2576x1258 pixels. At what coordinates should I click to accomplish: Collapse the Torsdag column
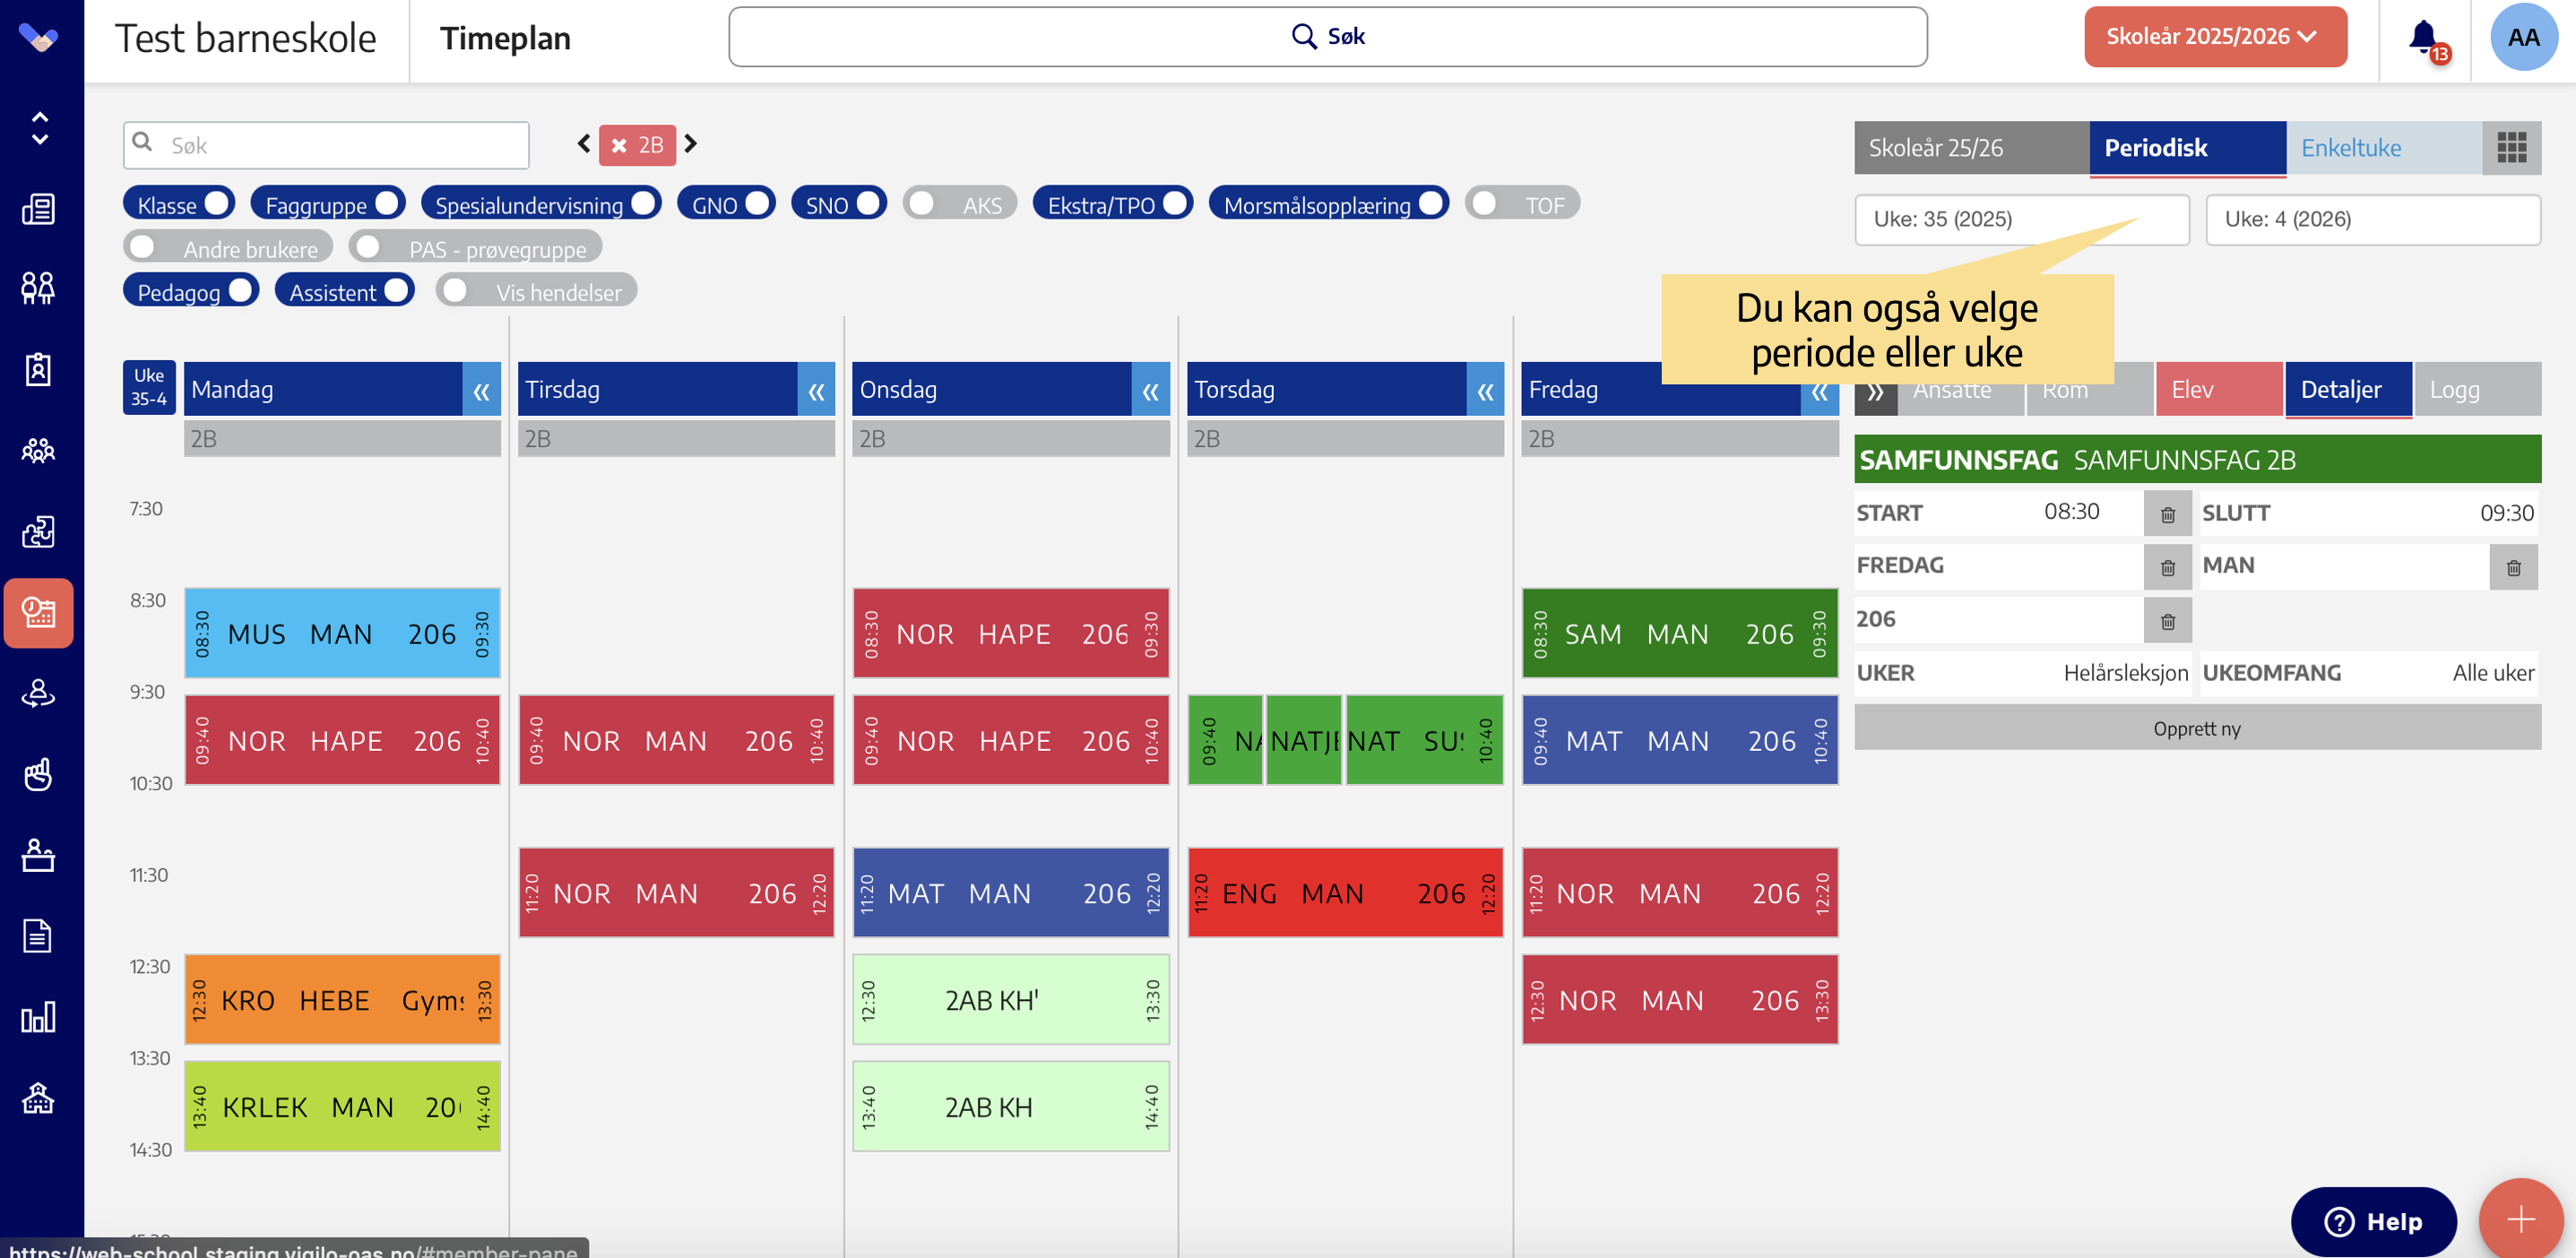click(x=1485, y=390)
